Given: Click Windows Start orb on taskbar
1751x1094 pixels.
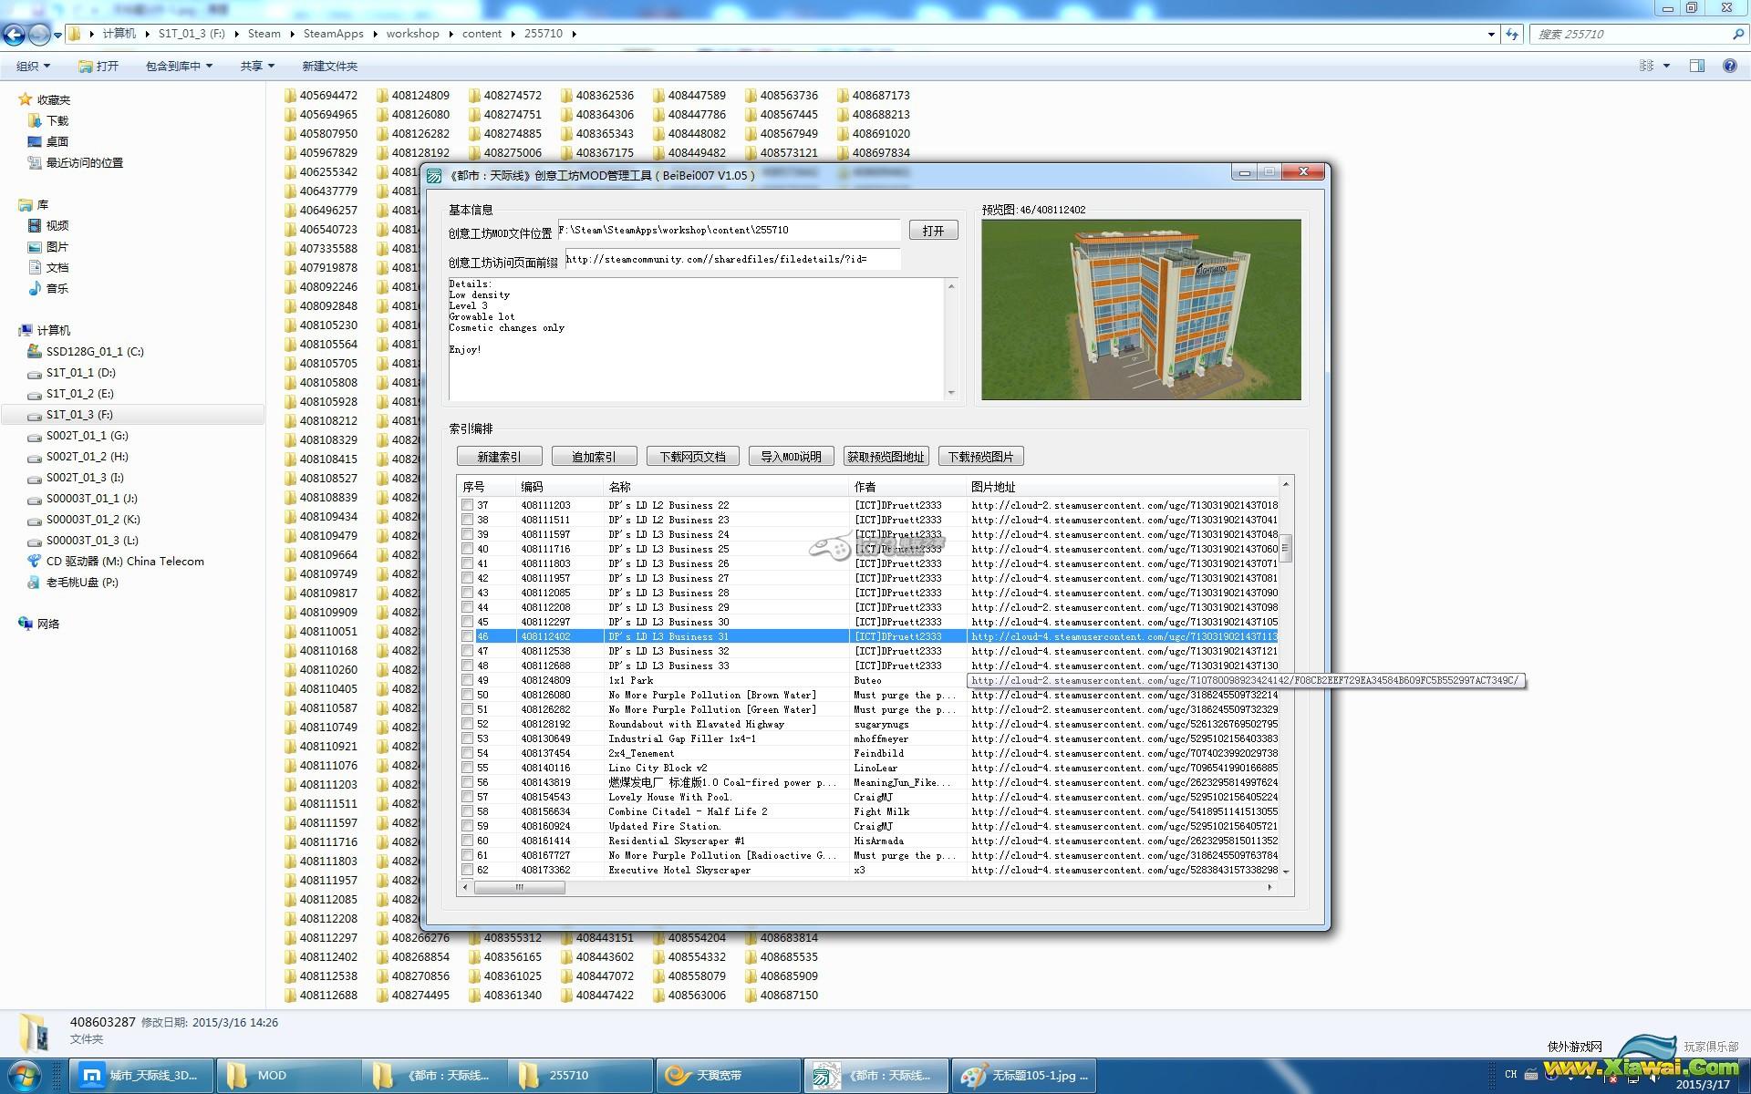Looking at the screenshot, I should (x=25, y=1075).
